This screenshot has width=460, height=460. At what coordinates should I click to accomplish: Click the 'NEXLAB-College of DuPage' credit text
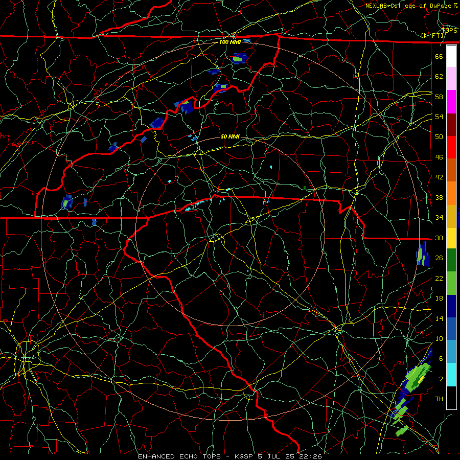(408, 6)
